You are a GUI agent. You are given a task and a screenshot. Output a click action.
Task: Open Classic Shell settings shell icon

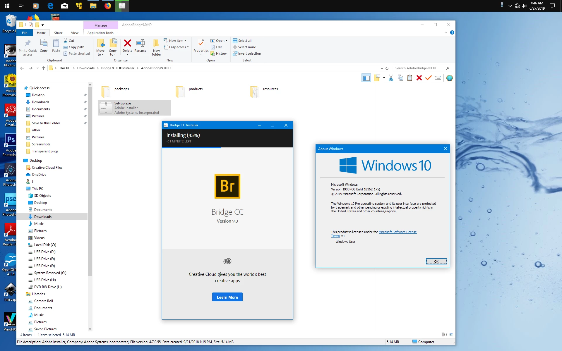click(449, 78)
